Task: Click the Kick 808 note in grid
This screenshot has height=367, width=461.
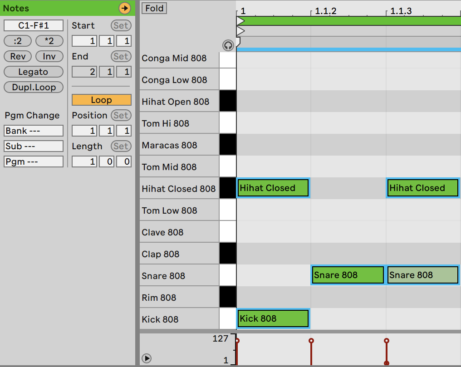Action: click(x=273, y=318)
